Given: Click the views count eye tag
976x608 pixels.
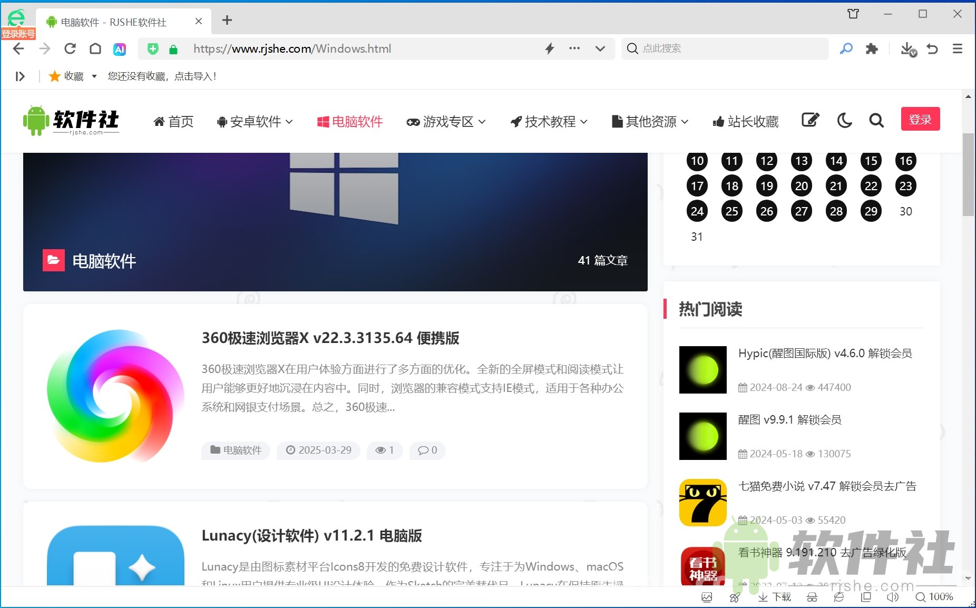Looking at the screenshot, I should point(385,450).
